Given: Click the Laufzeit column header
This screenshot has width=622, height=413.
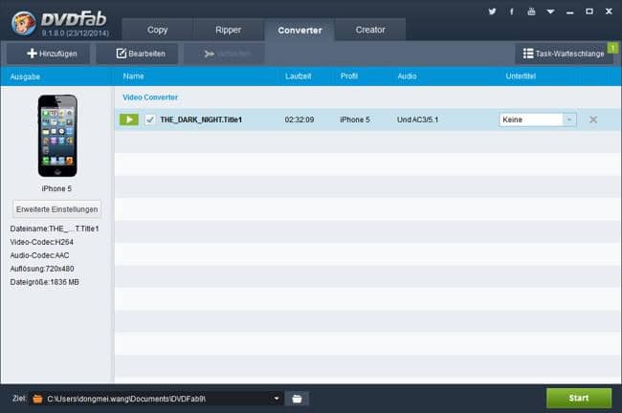Looking at the screenshot, I should click(298, 76).
